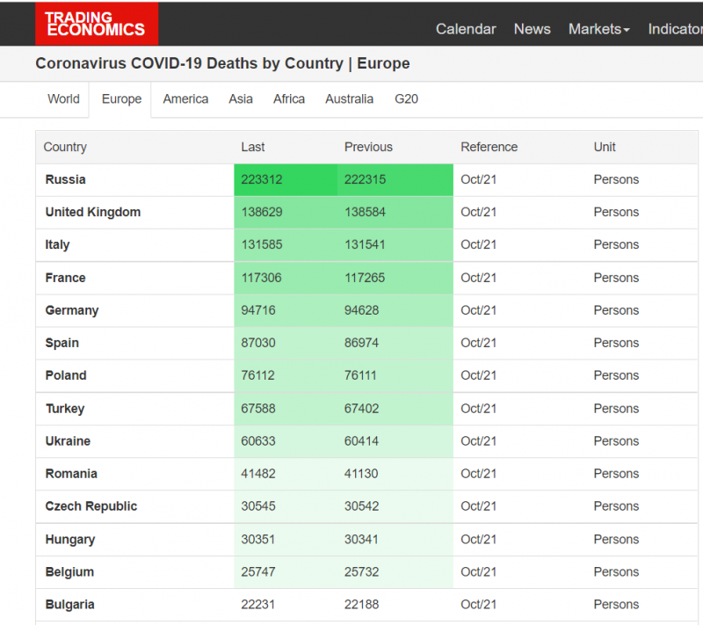
Task: Click Ukraine's previous value 60414
Action: click(x=361, y=441)
